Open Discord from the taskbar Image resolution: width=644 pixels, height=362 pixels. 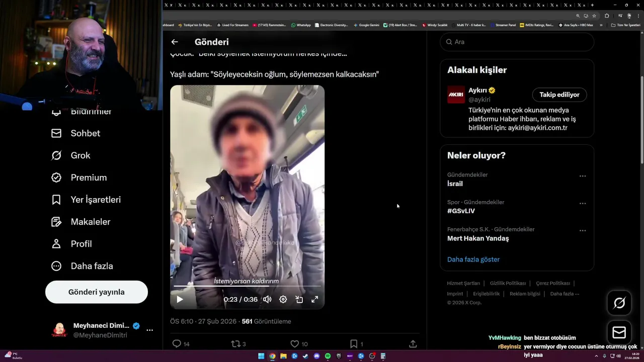pos(316,356)
